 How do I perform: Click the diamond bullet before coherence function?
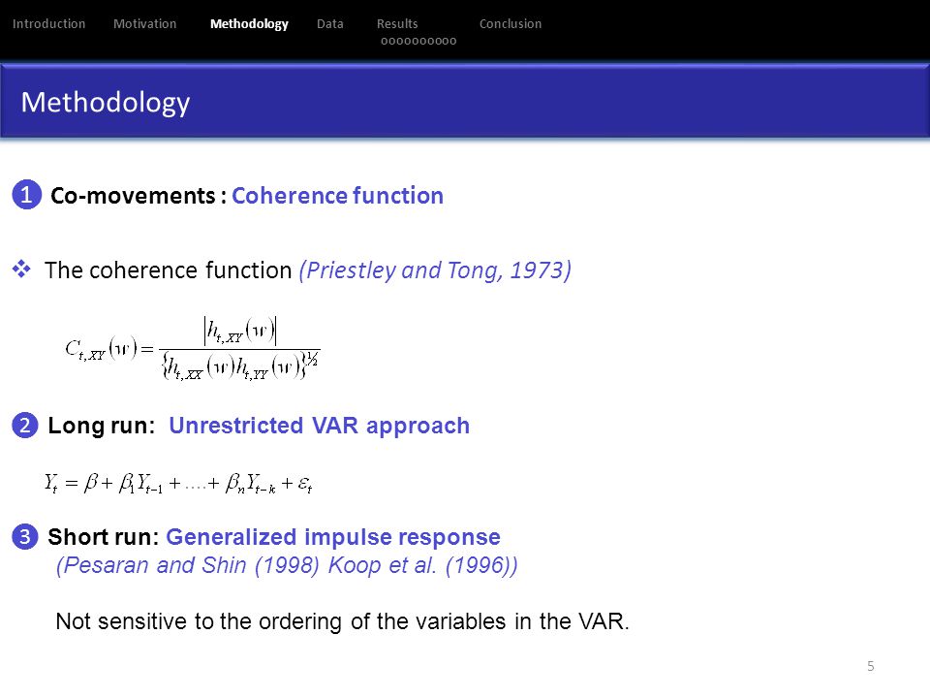(x=21, y=269)
